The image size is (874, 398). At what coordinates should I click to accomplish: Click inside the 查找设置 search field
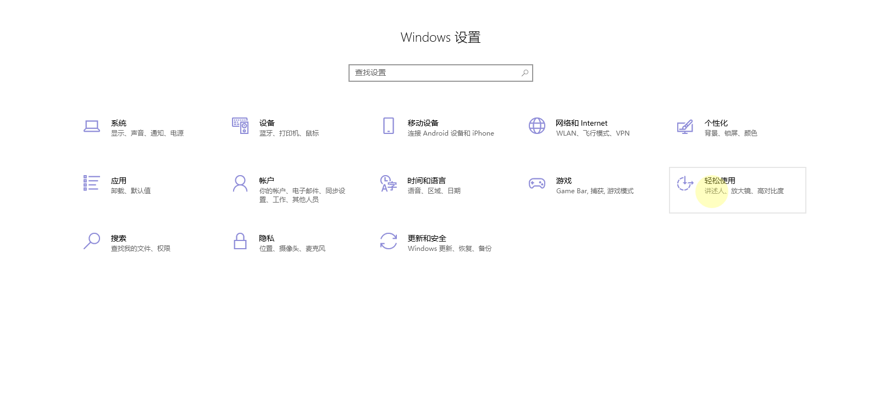click(434, 73)
